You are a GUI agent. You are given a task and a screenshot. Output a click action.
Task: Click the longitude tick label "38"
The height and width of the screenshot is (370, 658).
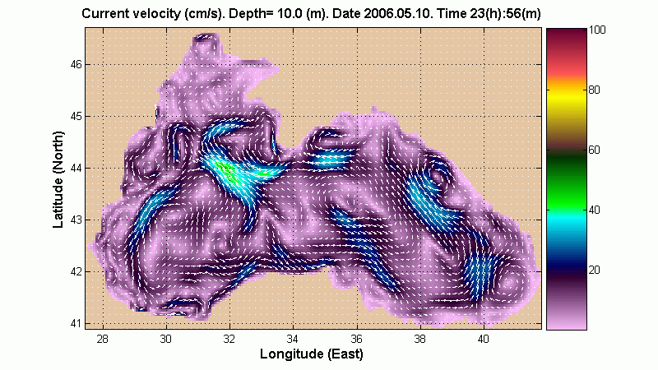pos(419,338)
